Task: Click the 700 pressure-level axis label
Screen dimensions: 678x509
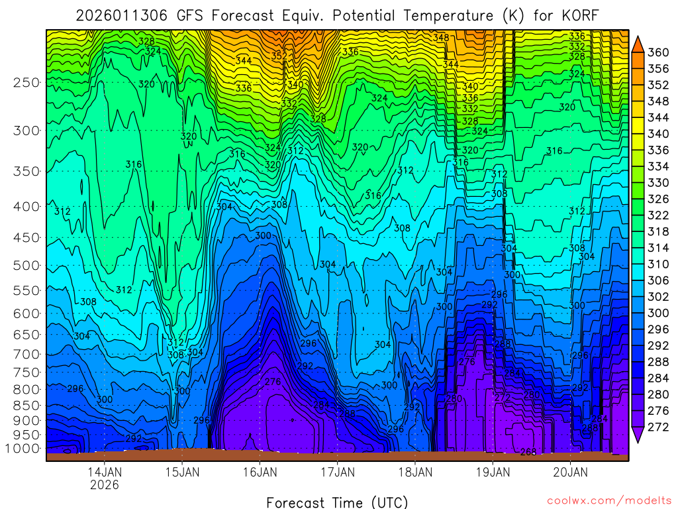Action: (x=26, y=355)
